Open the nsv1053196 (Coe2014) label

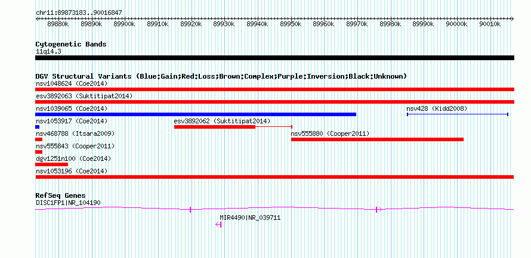pos(72,171)
